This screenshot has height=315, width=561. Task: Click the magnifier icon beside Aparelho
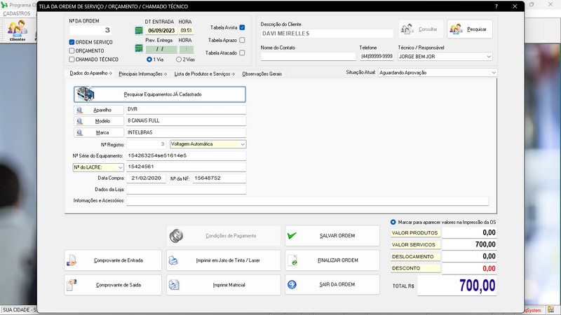pos(80,110)
